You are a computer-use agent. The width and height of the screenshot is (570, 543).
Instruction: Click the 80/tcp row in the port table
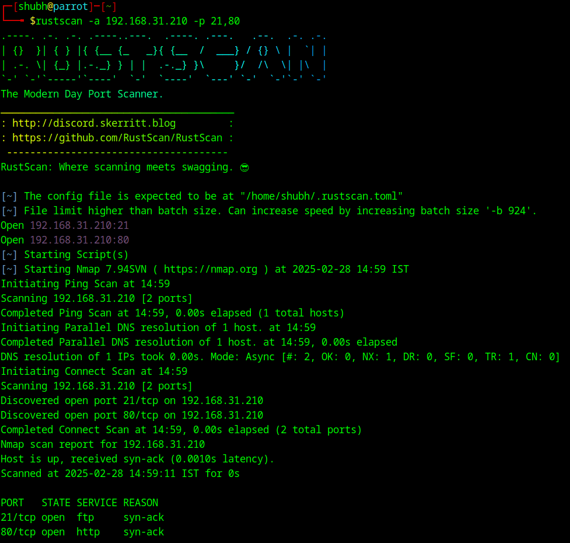click(82, 532)
